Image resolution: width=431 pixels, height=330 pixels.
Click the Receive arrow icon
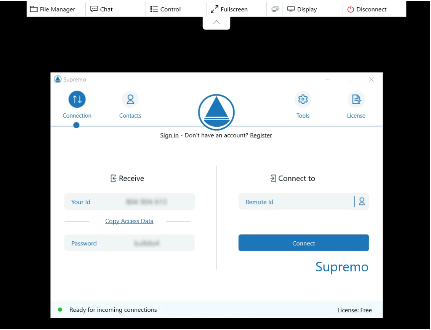click(113, 179)
